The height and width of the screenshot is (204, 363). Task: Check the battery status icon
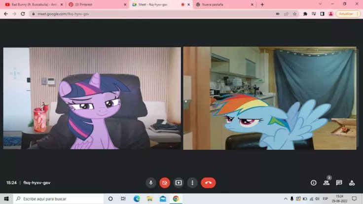(305, 199)
